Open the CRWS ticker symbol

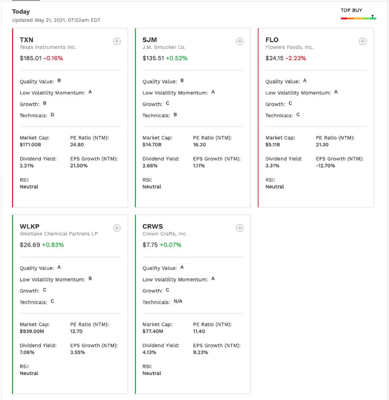pyautogui.click(x=153, y=226)
